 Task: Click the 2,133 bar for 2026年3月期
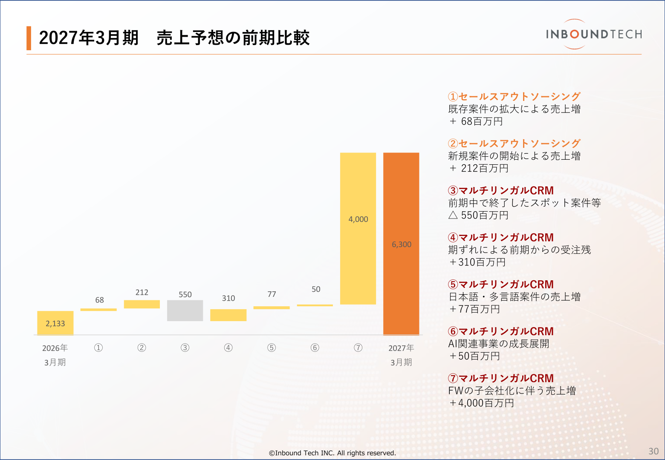(55, 323)
